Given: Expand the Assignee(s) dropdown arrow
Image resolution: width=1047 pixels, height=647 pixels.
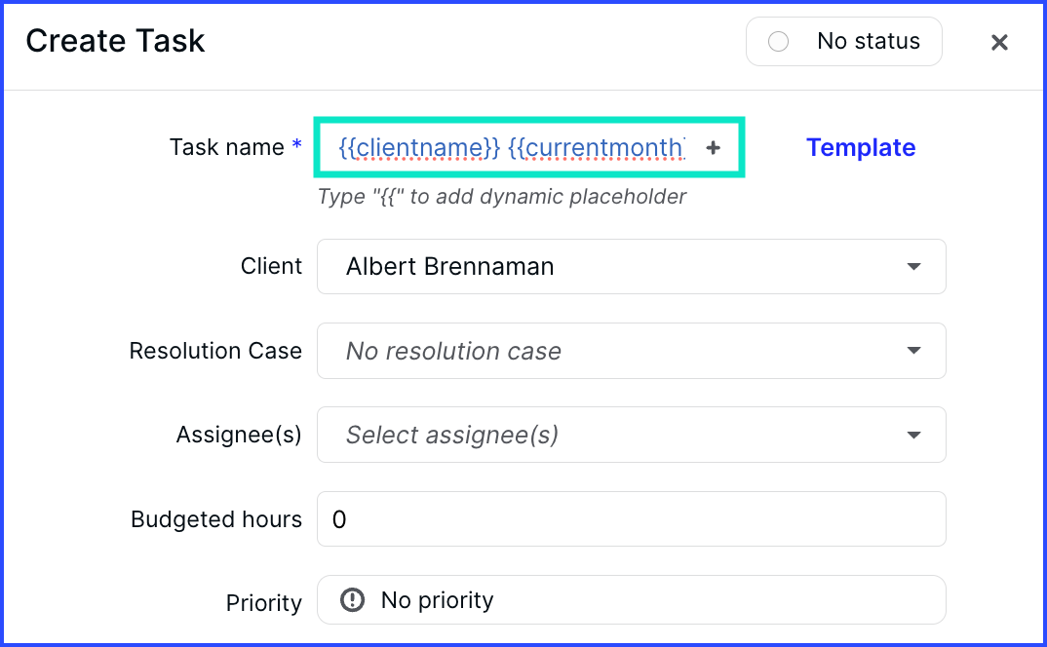Looking at the screenshot, I should coord(913,435).
